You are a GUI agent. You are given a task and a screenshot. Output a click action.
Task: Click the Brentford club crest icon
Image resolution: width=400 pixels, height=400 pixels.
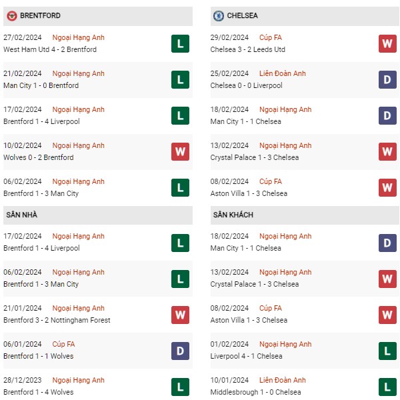(12, 16)
